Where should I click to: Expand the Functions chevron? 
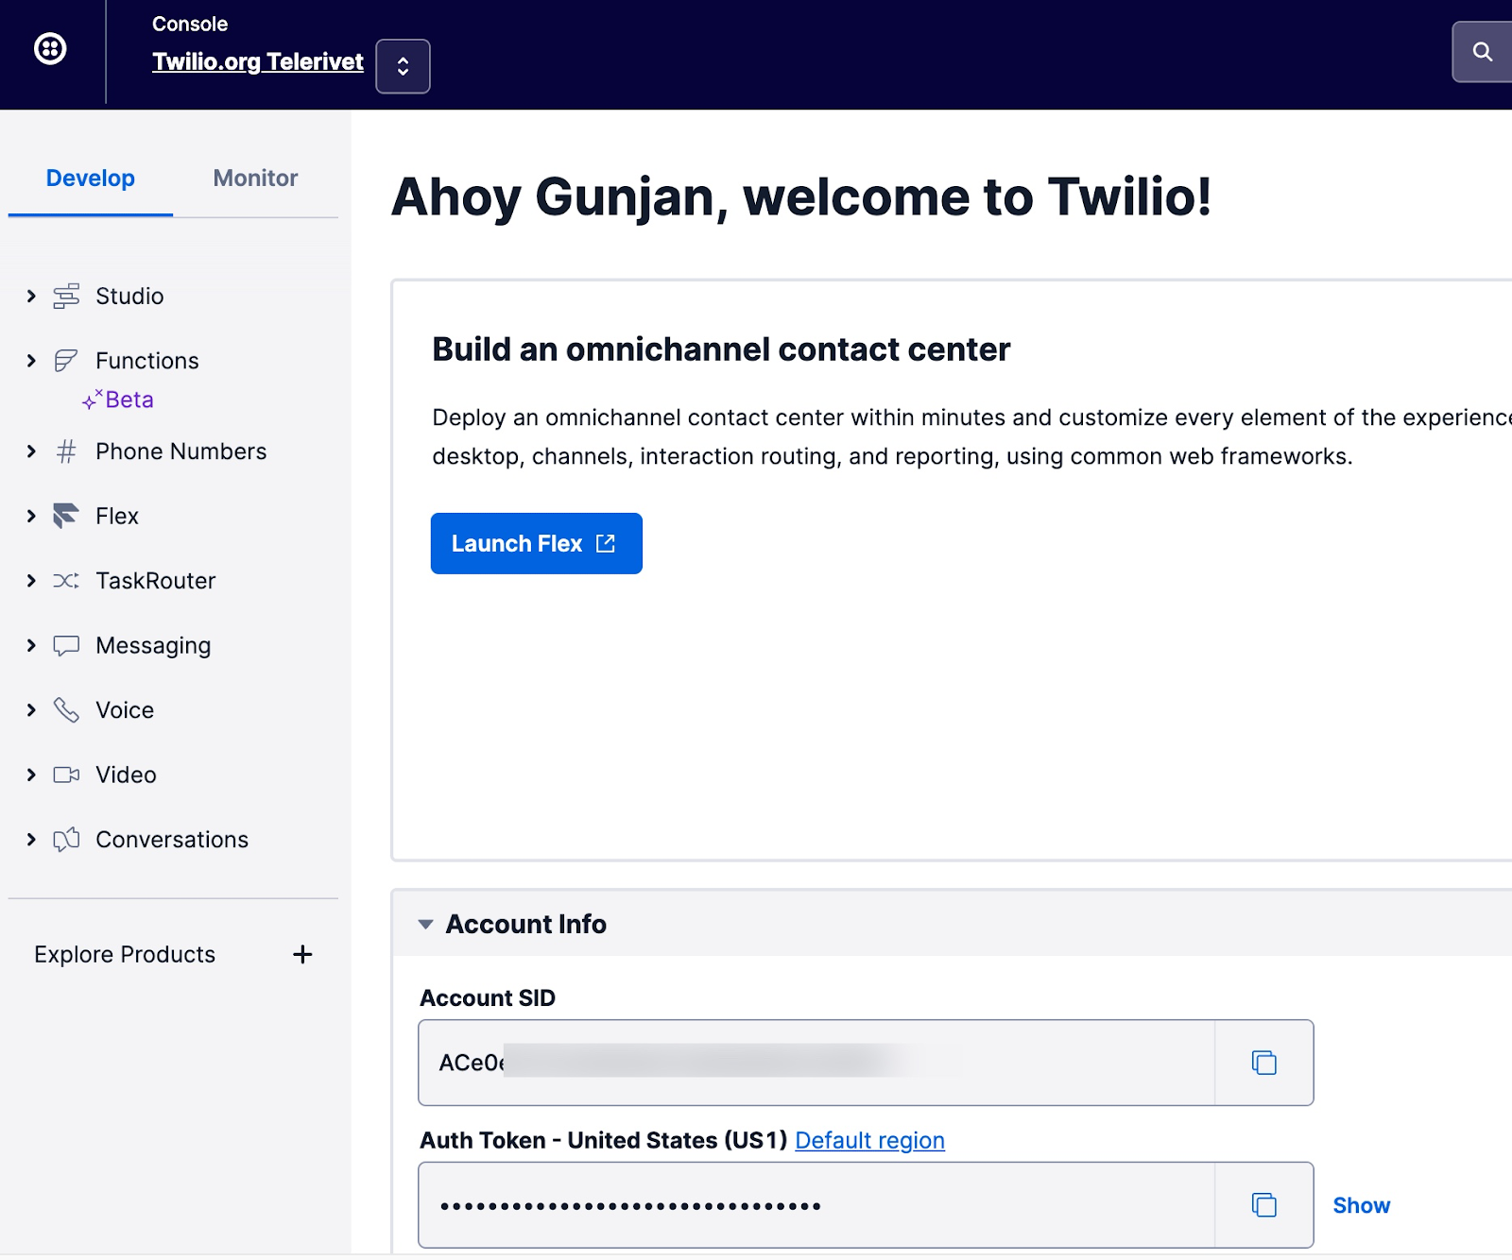pyautogui.click(x=31, y=361)
